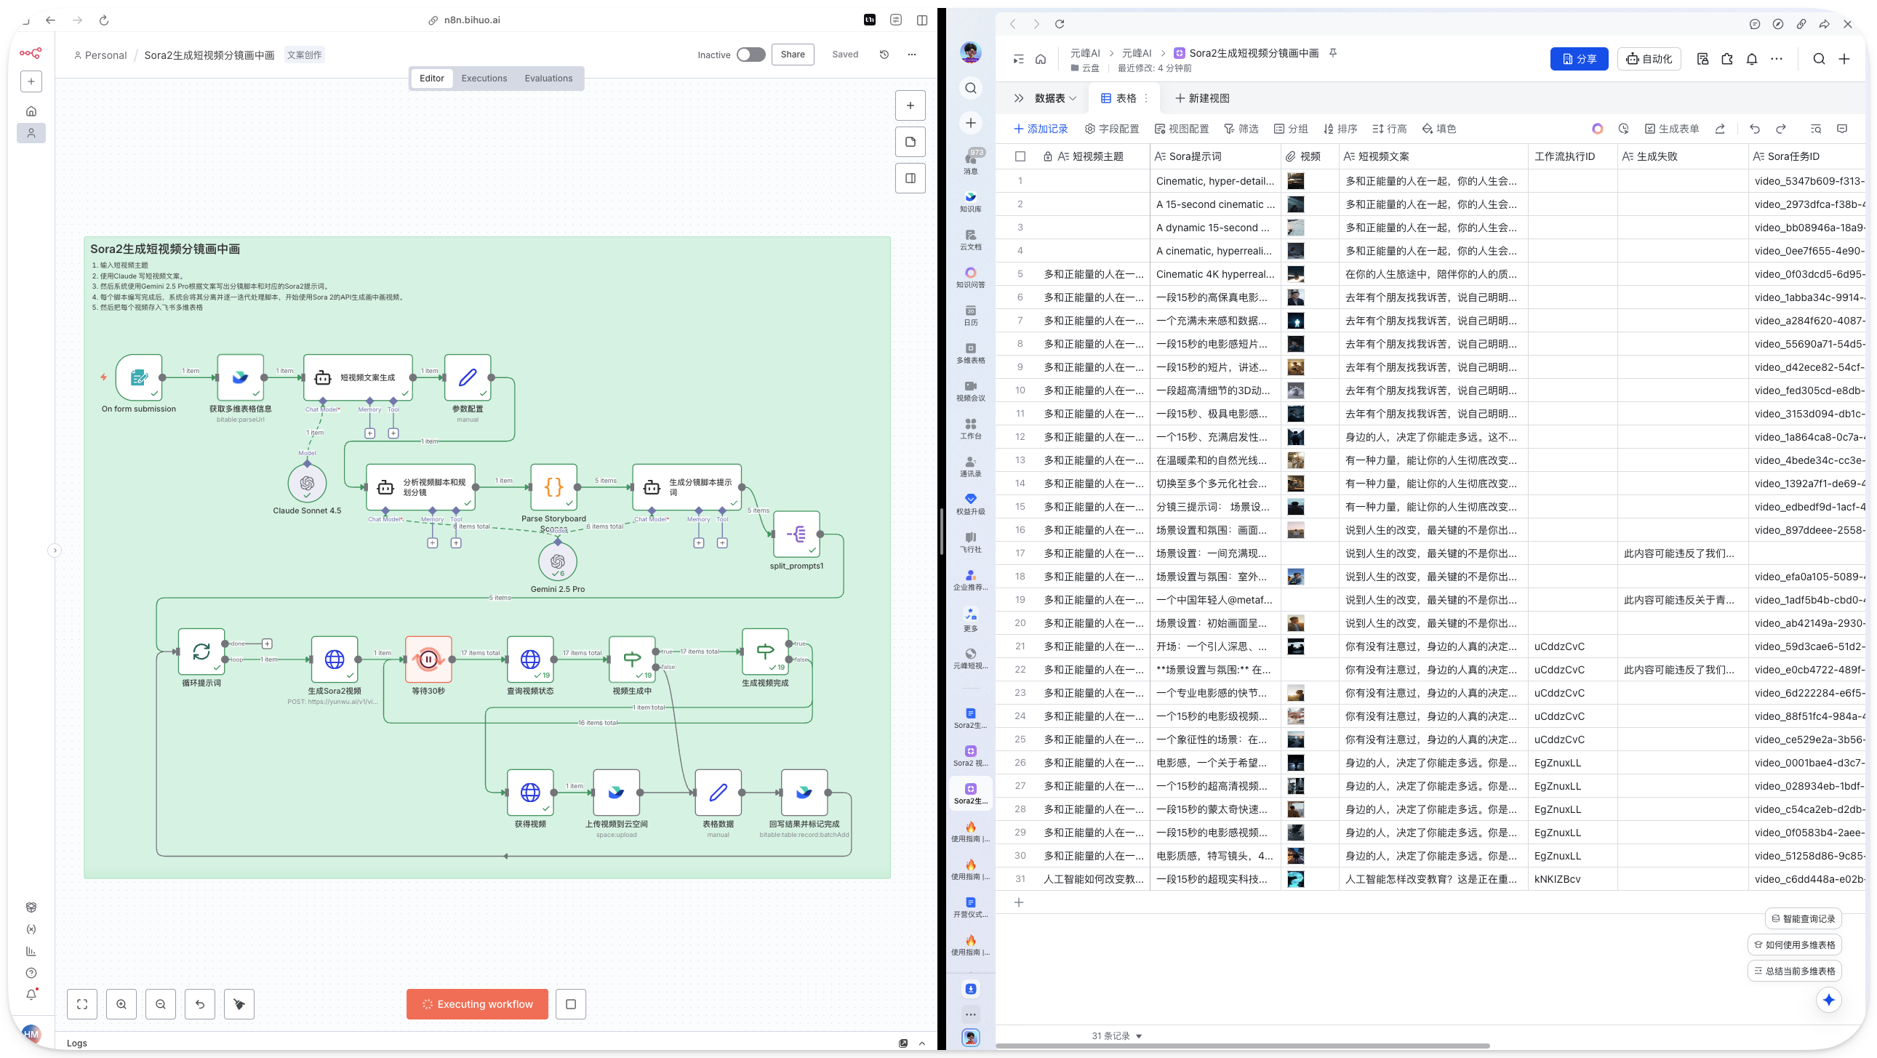This screenshot has height=1058, width=1877.
Task: Open the 自动化 automation button
Action: (1649, 59)
